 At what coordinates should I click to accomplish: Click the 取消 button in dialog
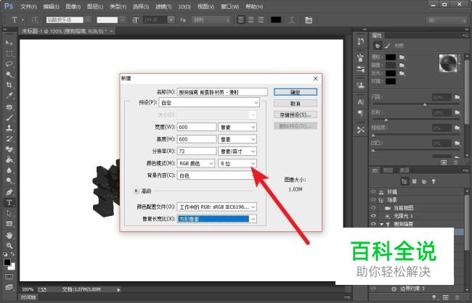coord(296,104)
